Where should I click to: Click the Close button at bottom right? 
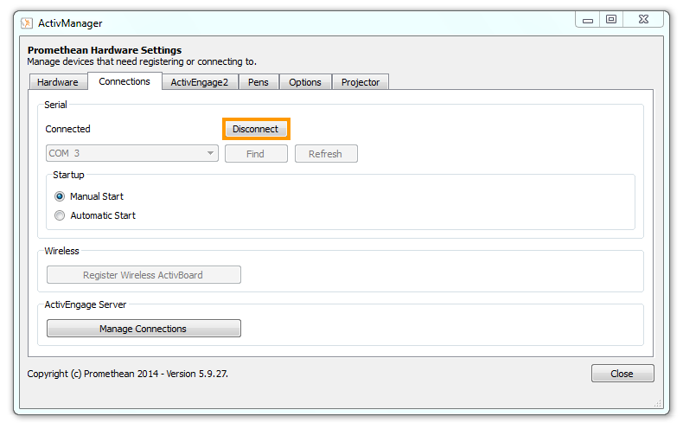pyautogui.click(x=622, y=374)
